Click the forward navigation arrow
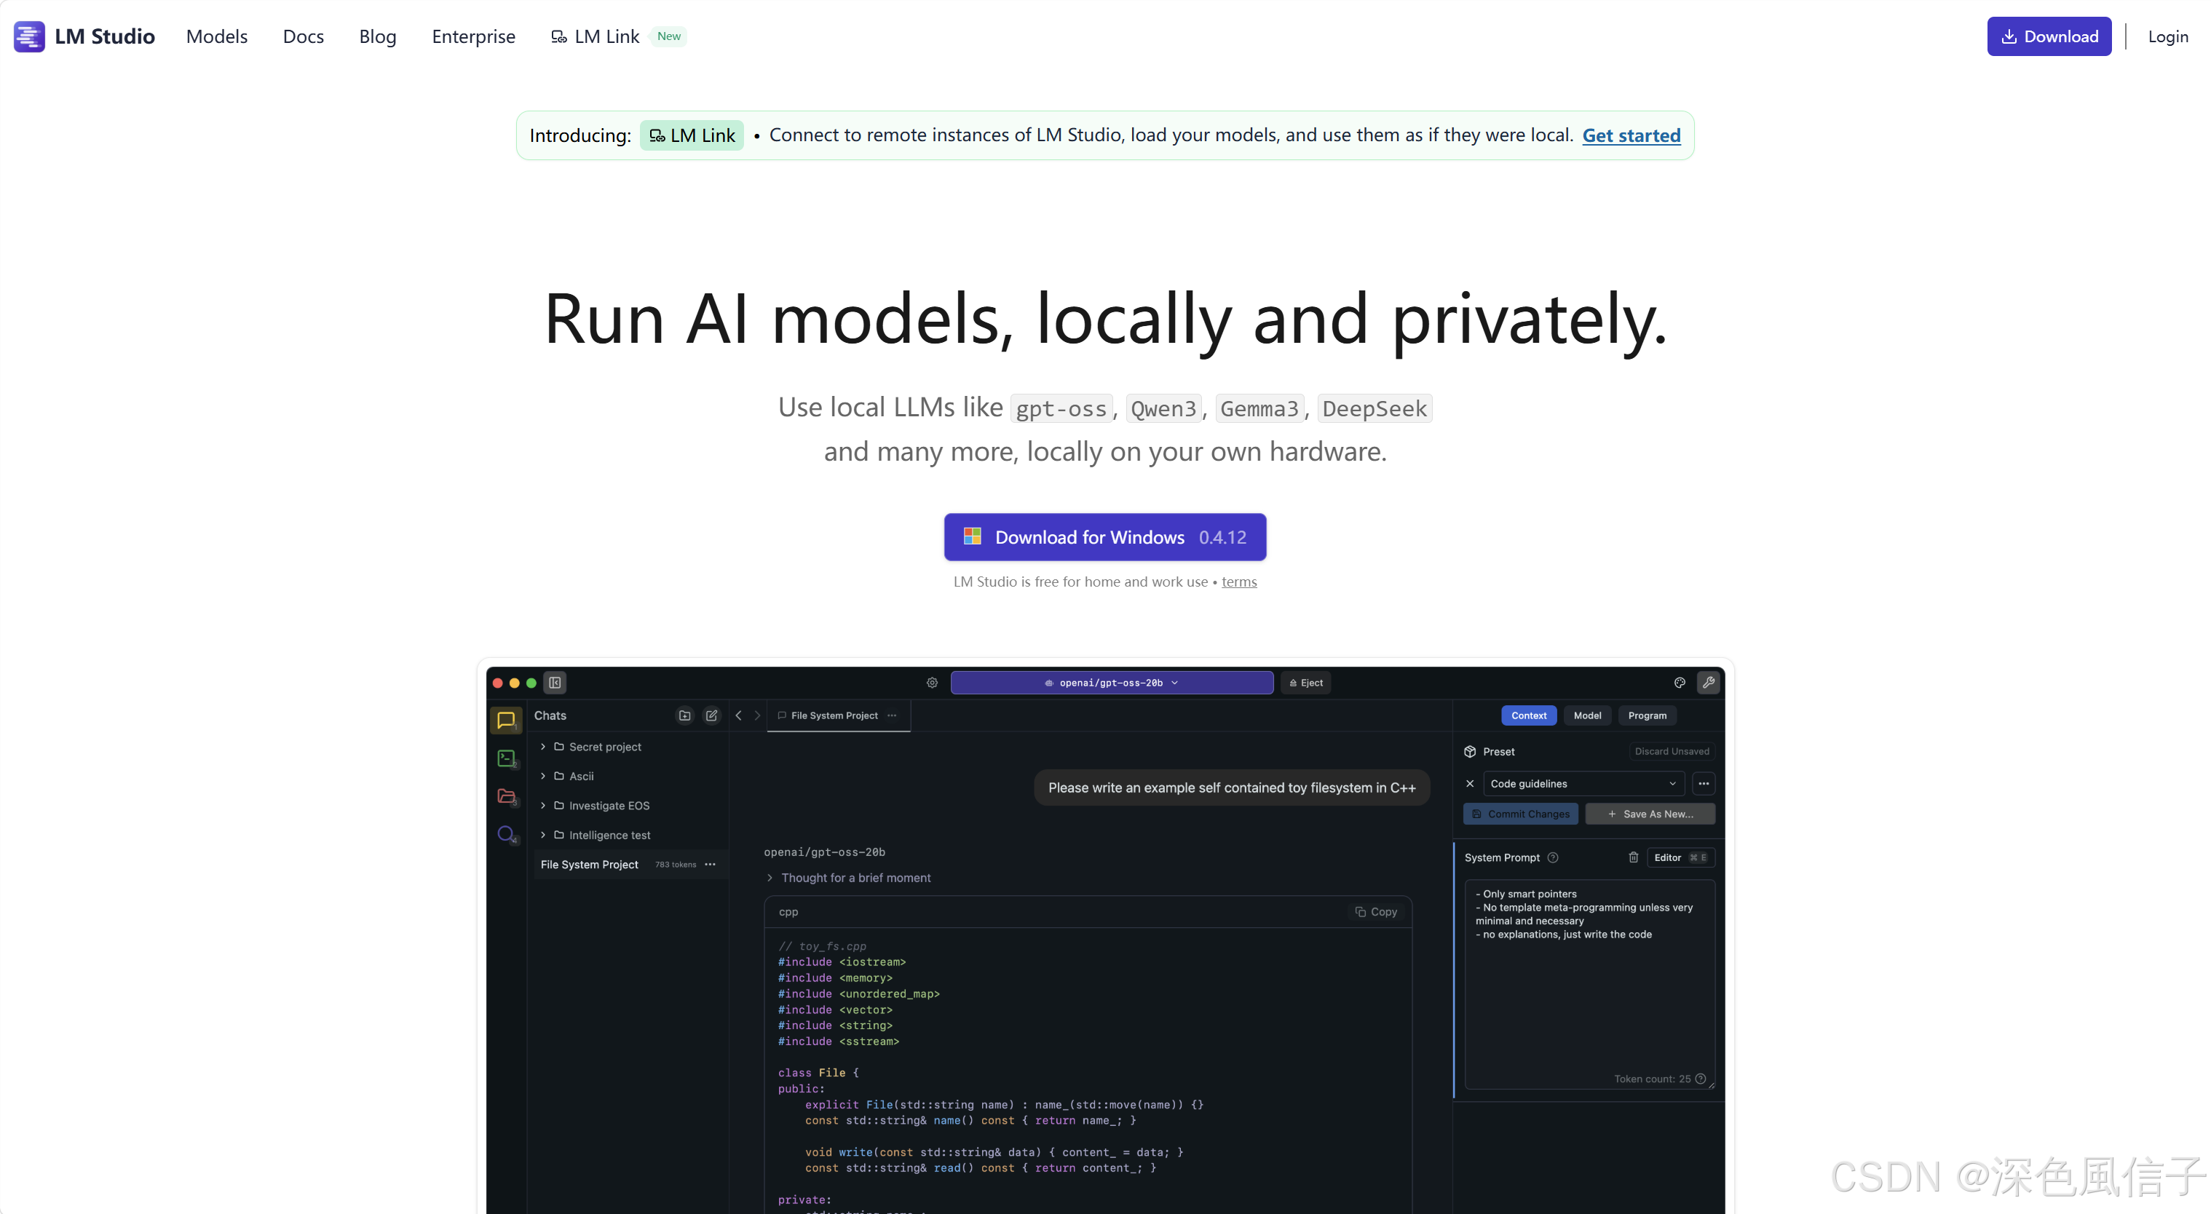 point(757,715)
